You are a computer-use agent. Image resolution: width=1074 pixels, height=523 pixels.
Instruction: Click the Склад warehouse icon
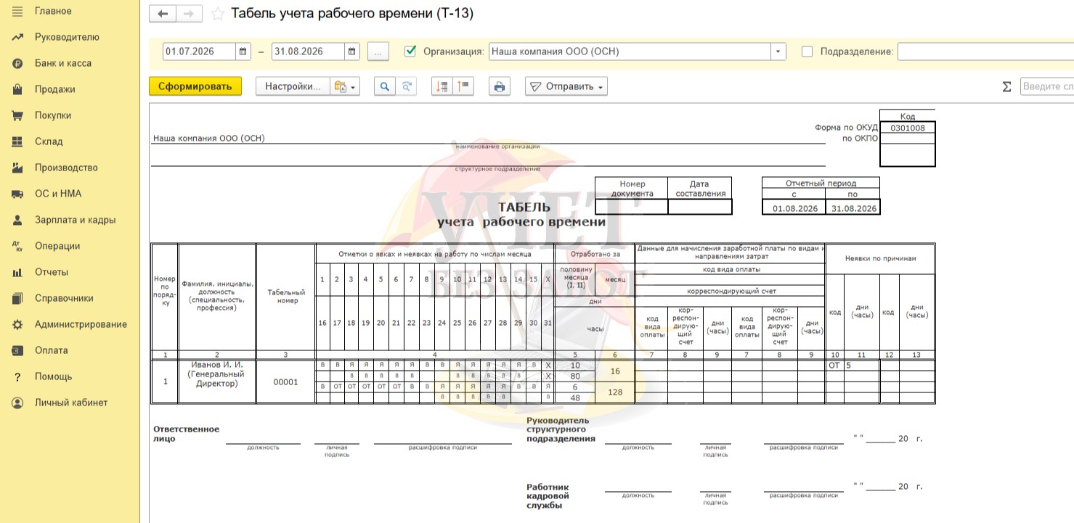tap(17, 141)
